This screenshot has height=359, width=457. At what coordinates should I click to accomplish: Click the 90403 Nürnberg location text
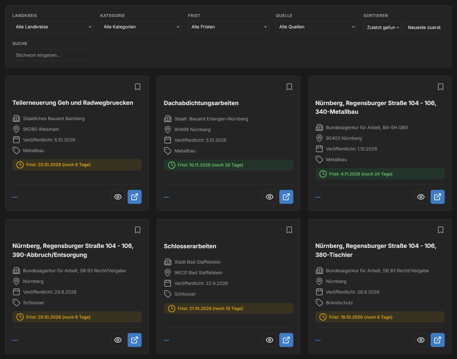coord(344,138)
